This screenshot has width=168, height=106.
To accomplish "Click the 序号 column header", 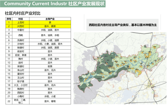I will 9,19.
